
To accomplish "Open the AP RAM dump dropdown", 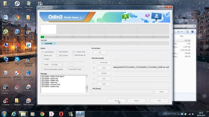I will [x=57, y=64].
